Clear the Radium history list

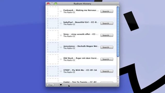point(50,85)
